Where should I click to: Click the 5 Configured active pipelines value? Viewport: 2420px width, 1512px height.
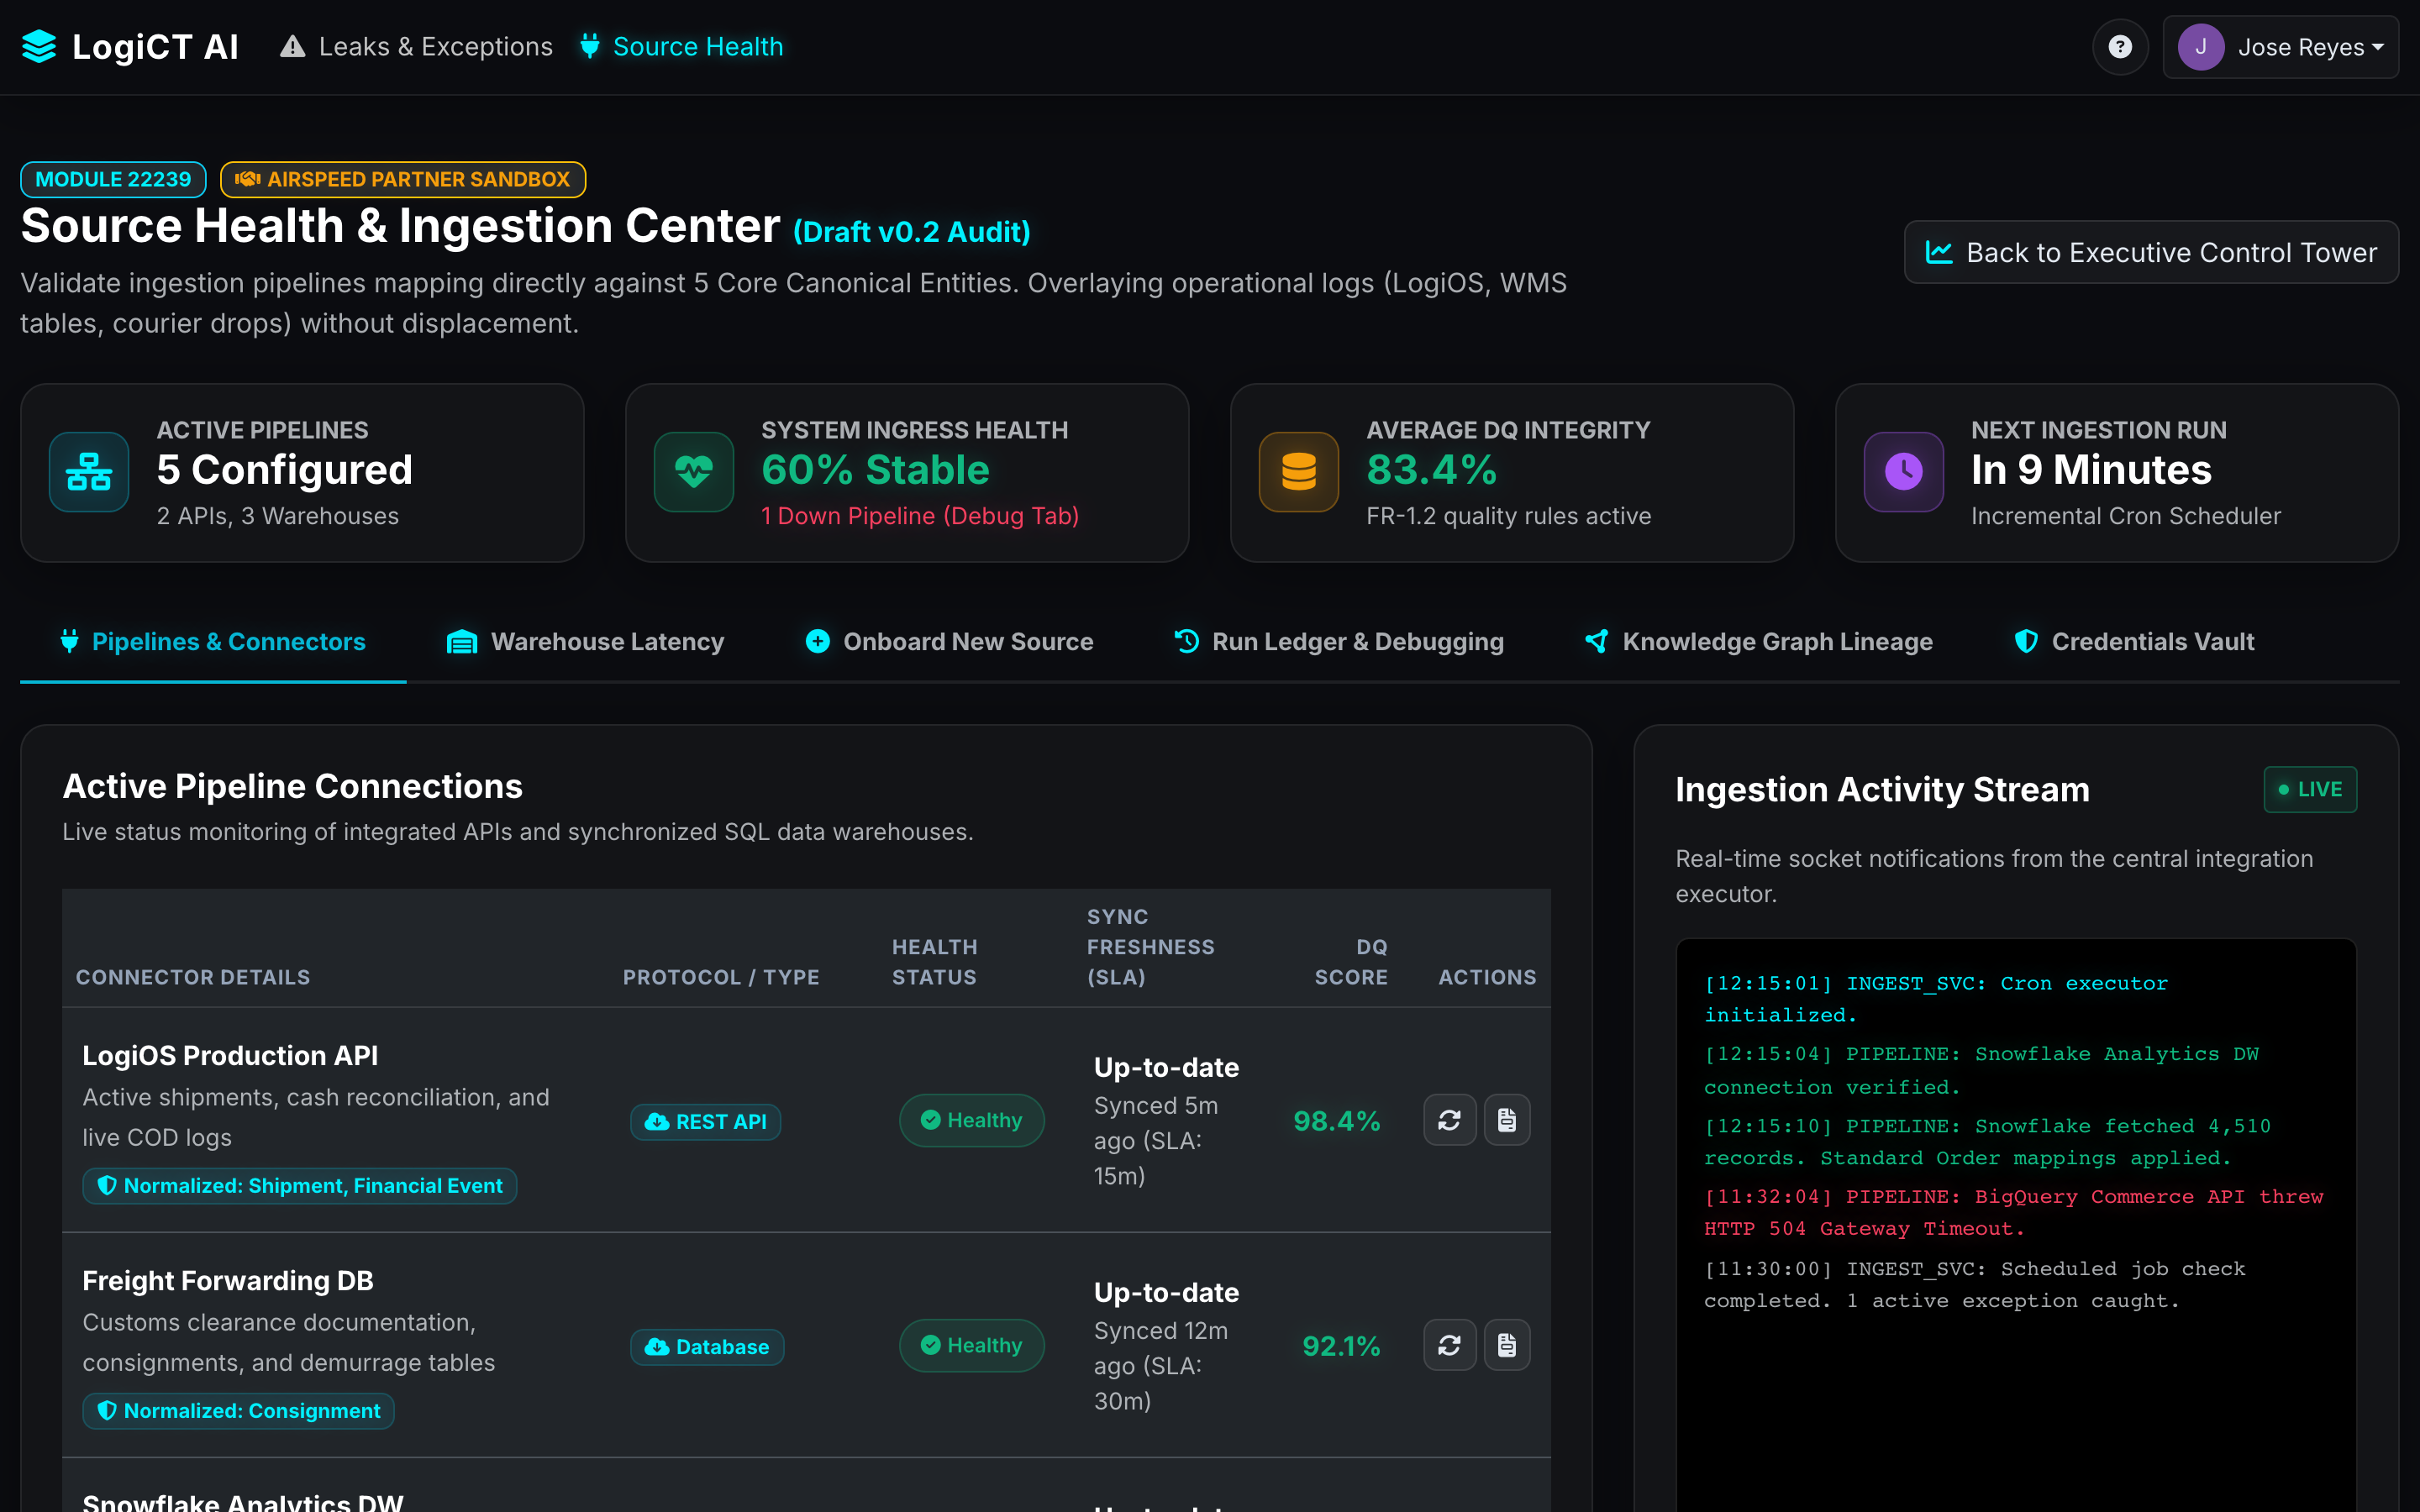tap(285, 469)
